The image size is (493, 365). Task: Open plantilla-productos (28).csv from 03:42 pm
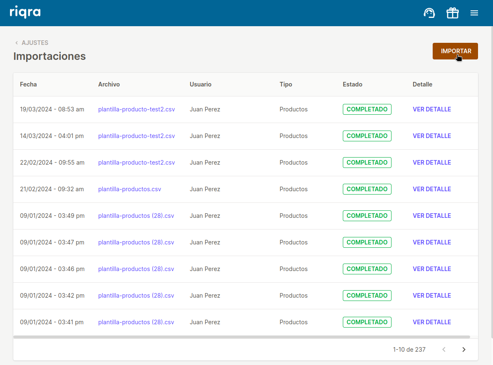tap(136, 296)
